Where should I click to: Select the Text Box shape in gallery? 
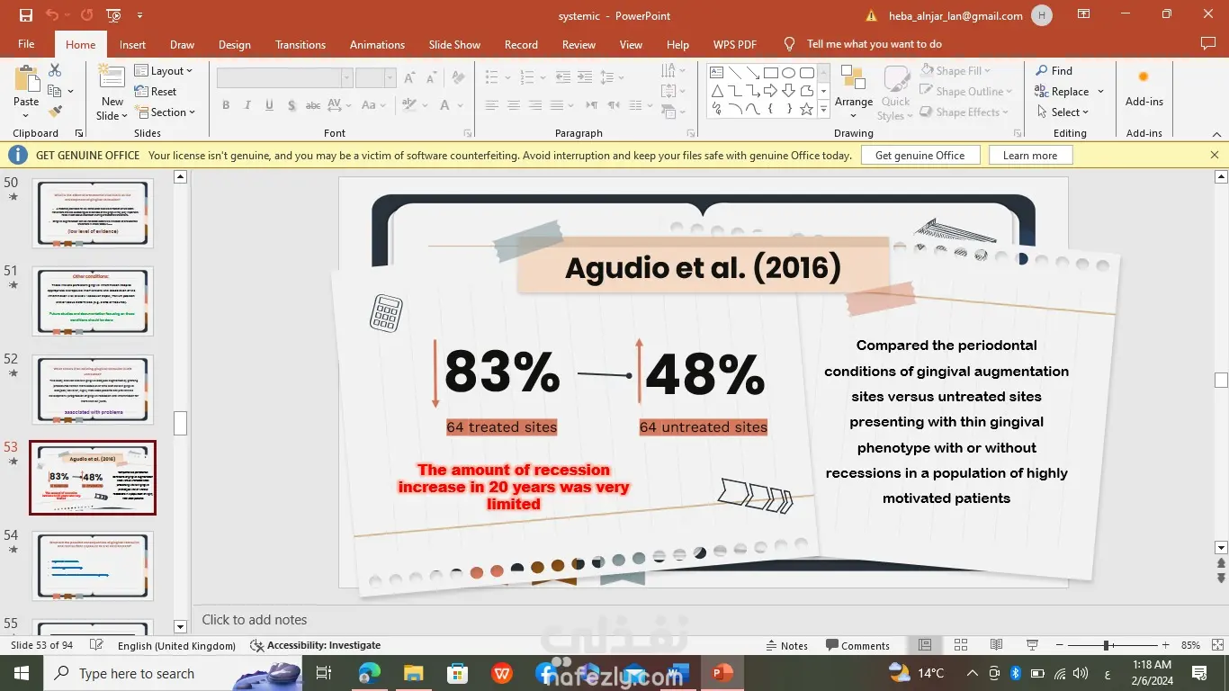tap(717, 73)
